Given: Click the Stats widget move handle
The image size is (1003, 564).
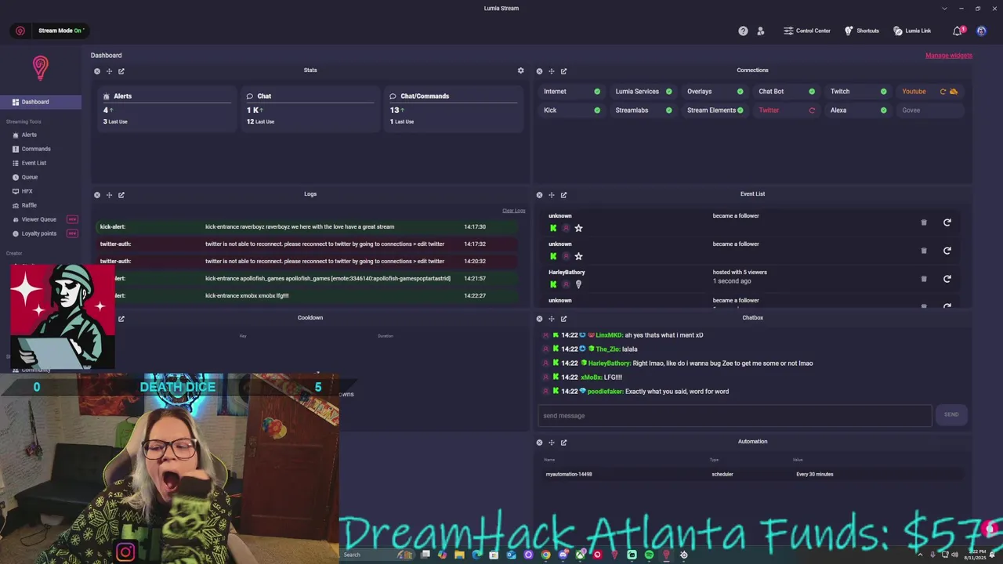Looking at the screenshot, I should pos(109,71).
